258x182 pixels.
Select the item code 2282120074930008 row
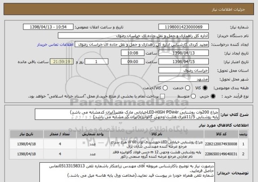coord(129,144)
